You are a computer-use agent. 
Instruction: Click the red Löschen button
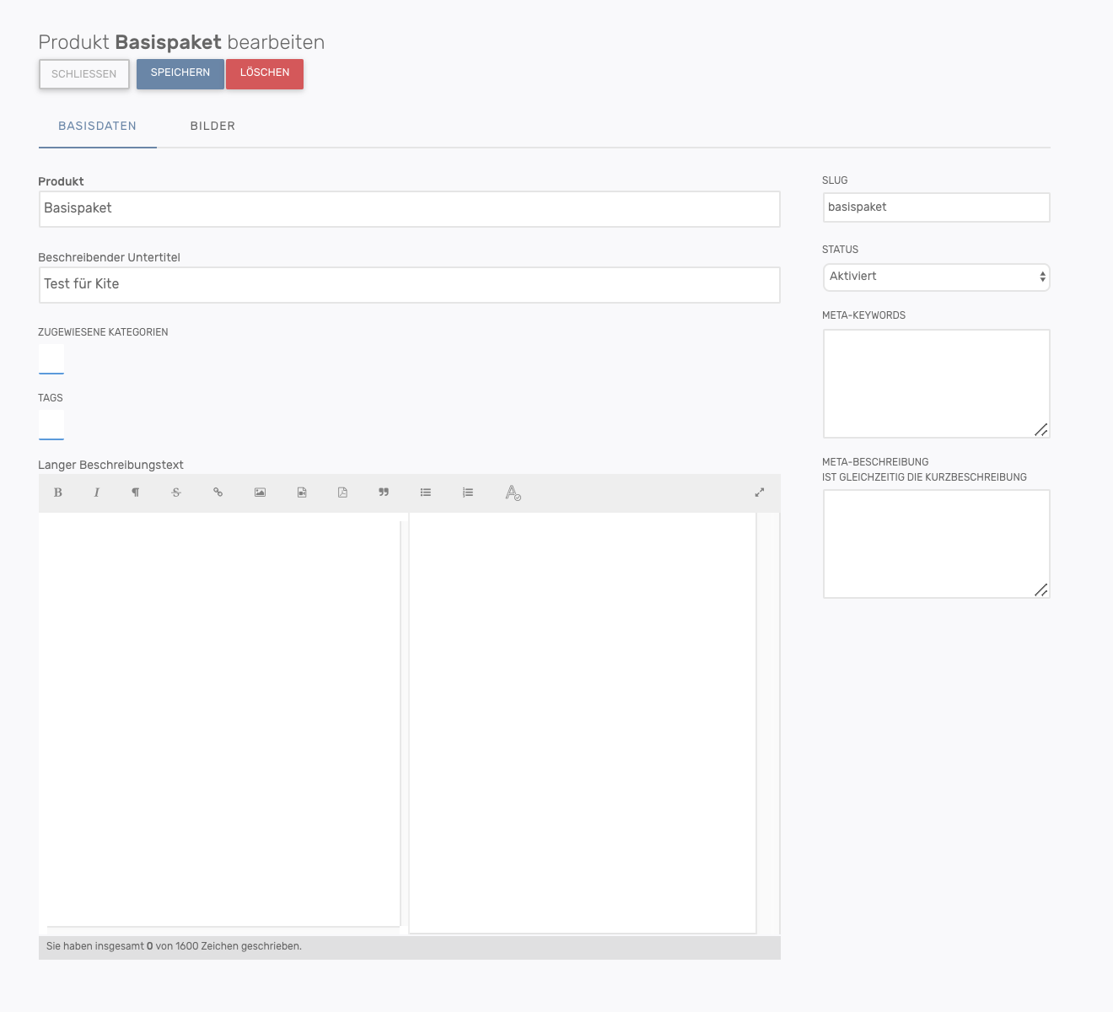[265, 73]
